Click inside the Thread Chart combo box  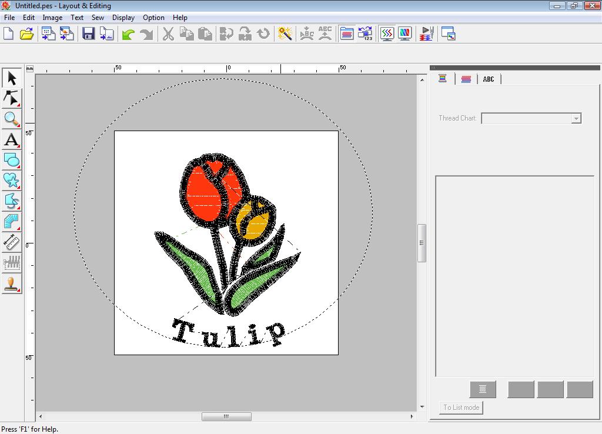[531, 118]
